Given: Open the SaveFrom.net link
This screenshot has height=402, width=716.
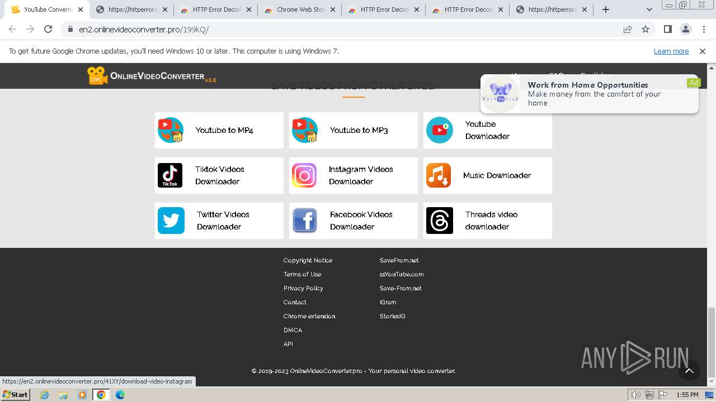Looking at the screenshot, I should click(399, 260).
